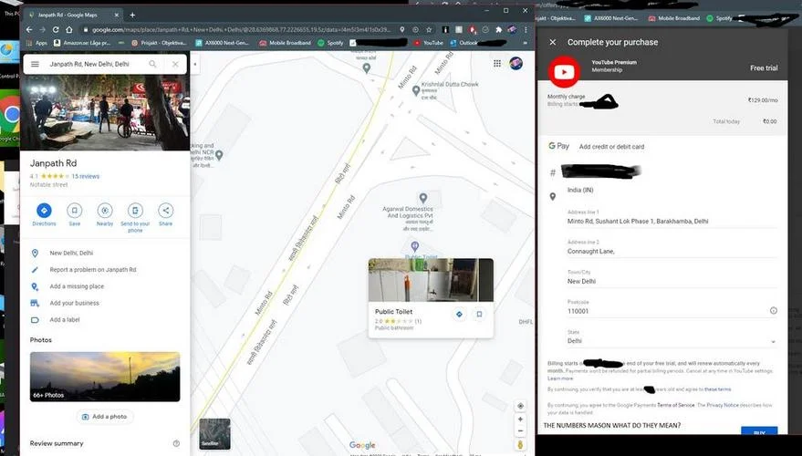Viewport: 802px width, 456px height.
Task: Open the Amazon.se bookmark
Action: pyautogui.click(x=82, y=43)
